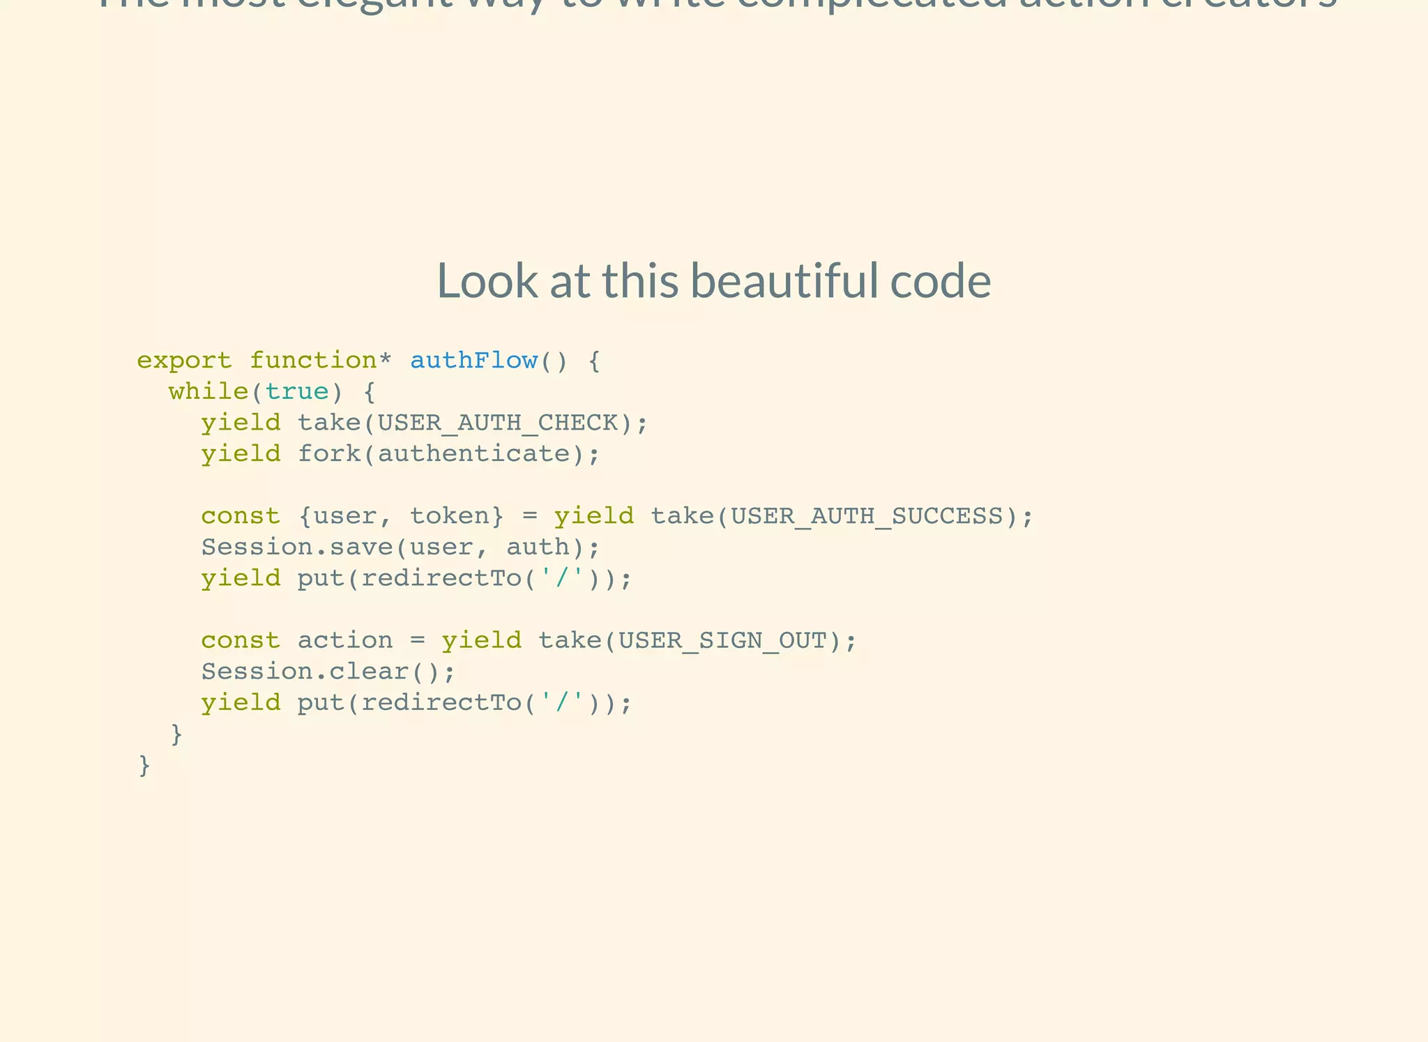Click the line 'Session.save(user, auth);'
The image size is (1428, 1042).
point(400,547)
